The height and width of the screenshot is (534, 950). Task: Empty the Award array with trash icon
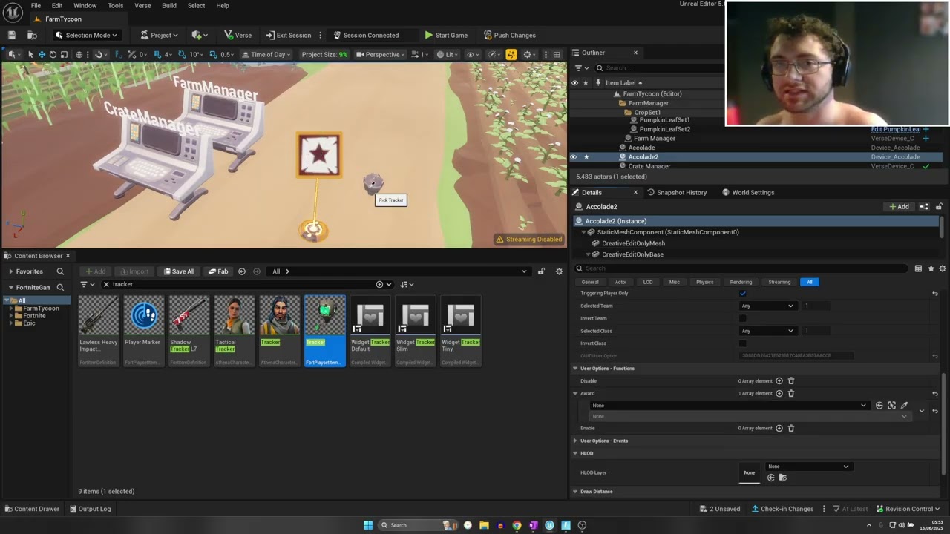[791, 394]
